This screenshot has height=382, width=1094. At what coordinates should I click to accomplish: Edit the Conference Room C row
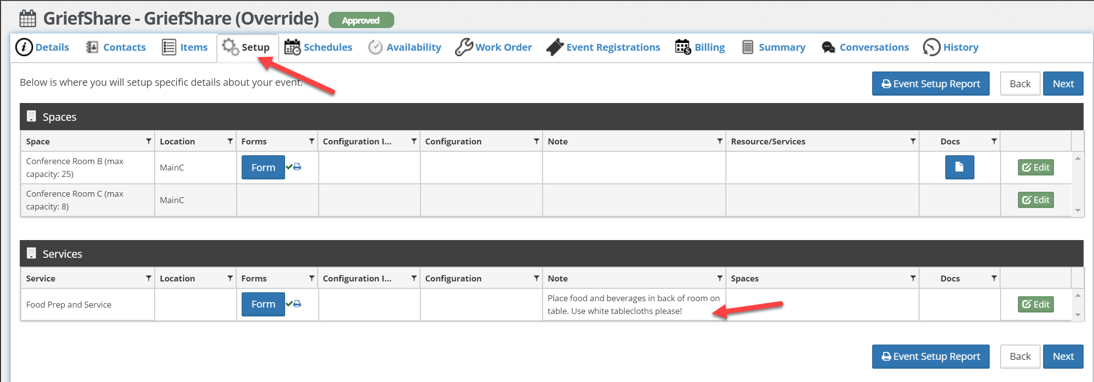[x=1036, y=200]
